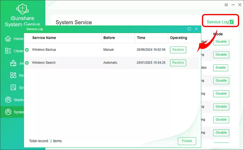Maximize the Service Log dialog
244x150 pixels.
pos(189,29)
